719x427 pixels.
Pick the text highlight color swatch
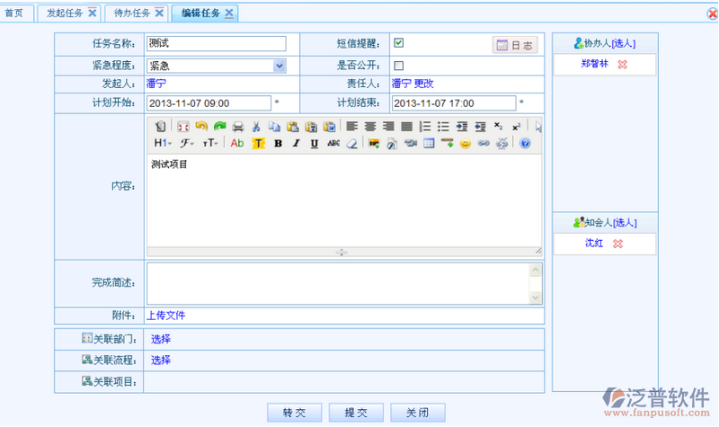tap(258, 143)
